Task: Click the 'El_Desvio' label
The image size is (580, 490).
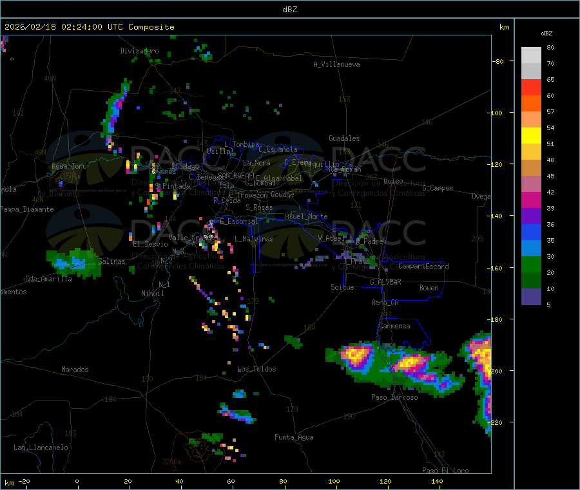Action: (151, 244)
